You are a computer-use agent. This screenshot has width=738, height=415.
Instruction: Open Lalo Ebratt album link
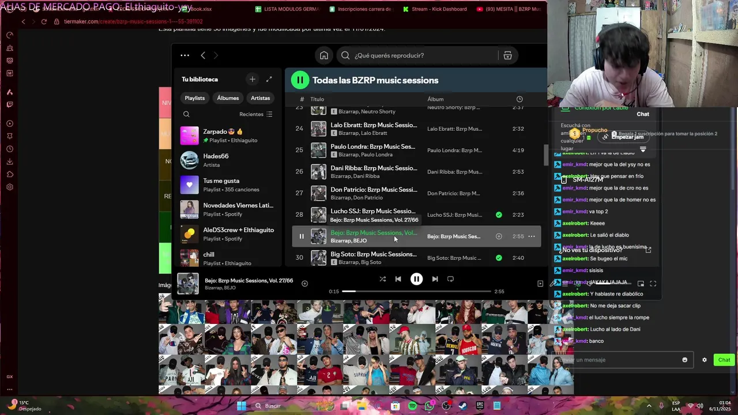tap(454, 129)
